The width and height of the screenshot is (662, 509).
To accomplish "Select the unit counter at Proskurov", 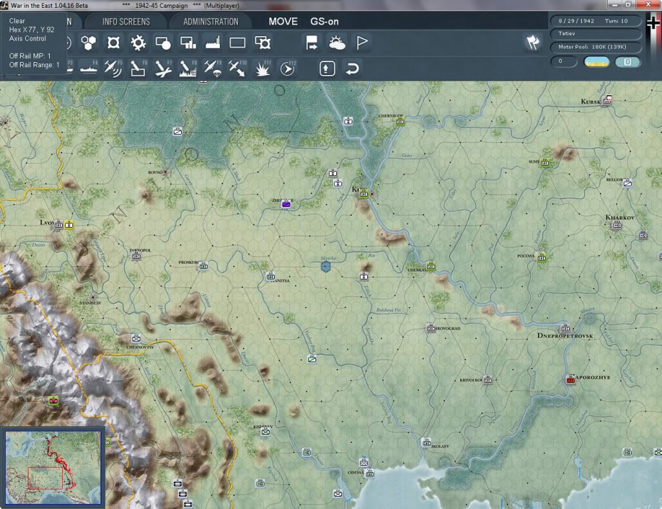I will click(204, 266).
